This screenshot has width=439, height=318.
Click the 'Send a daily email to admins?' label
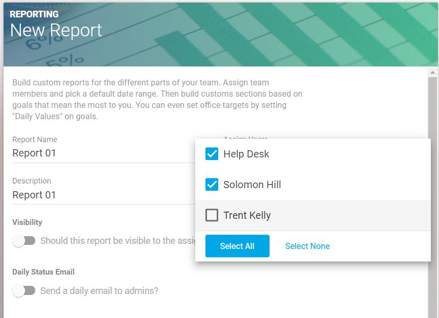(x=99, y=291)
